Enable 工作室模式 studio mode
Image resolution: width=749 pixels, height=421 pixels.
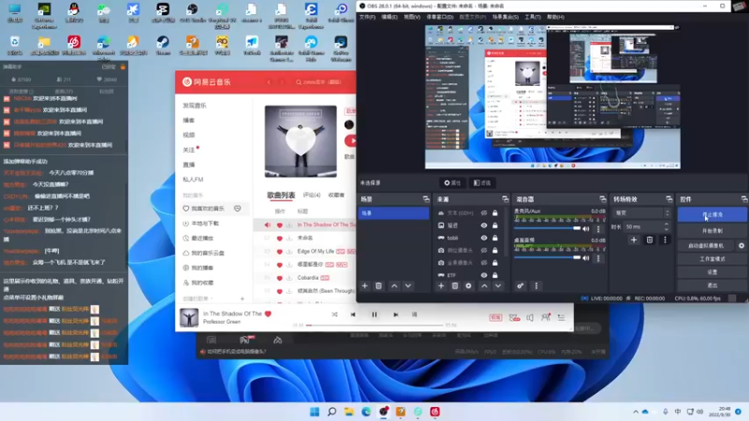tap(712, 259)
